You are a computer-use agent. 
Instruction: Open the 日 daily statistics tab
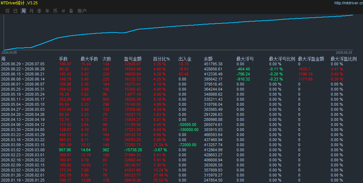(16, 11)
